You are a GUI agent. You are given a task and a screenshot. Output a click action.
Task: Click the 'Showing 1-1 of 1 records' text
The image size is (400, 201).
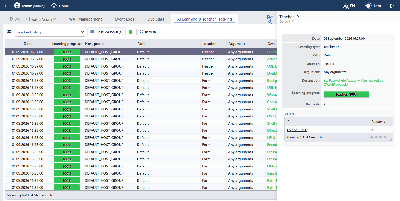304,137
